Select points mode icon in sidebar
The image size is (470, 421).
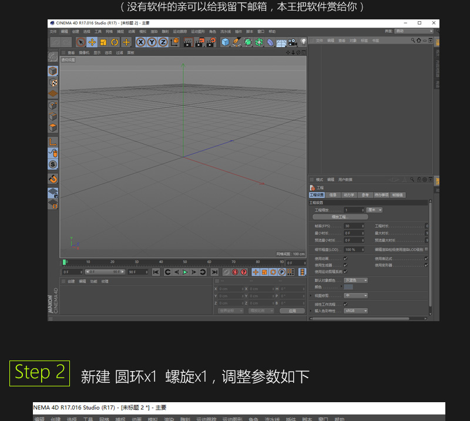coord(53,105)
